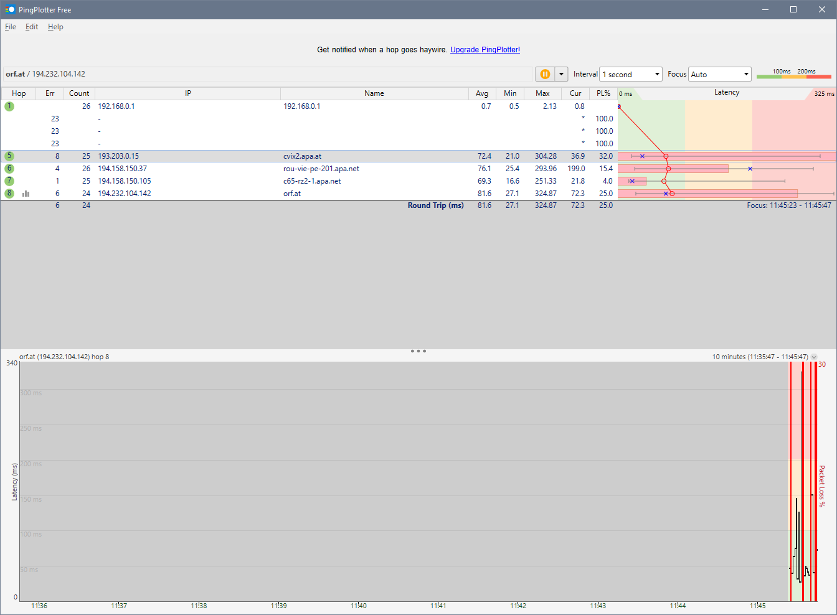Close the PingPlotter window

[x=822, y=9]
